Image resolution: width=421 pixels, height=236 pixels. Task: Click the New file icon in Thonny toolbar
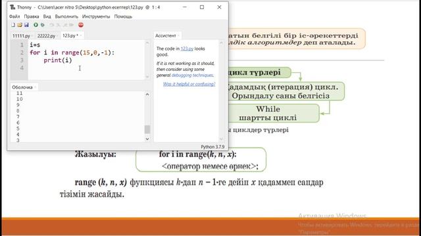[x=13, y=25]
